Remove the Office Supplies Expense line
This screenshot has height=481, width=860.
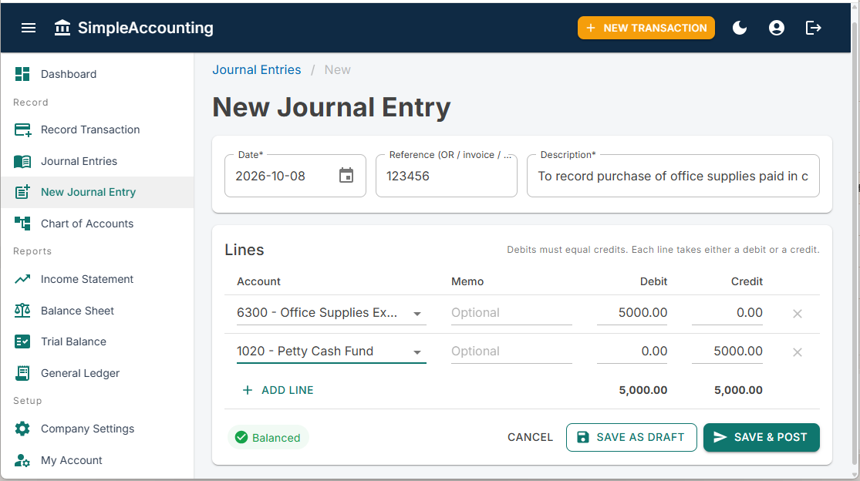798,314
